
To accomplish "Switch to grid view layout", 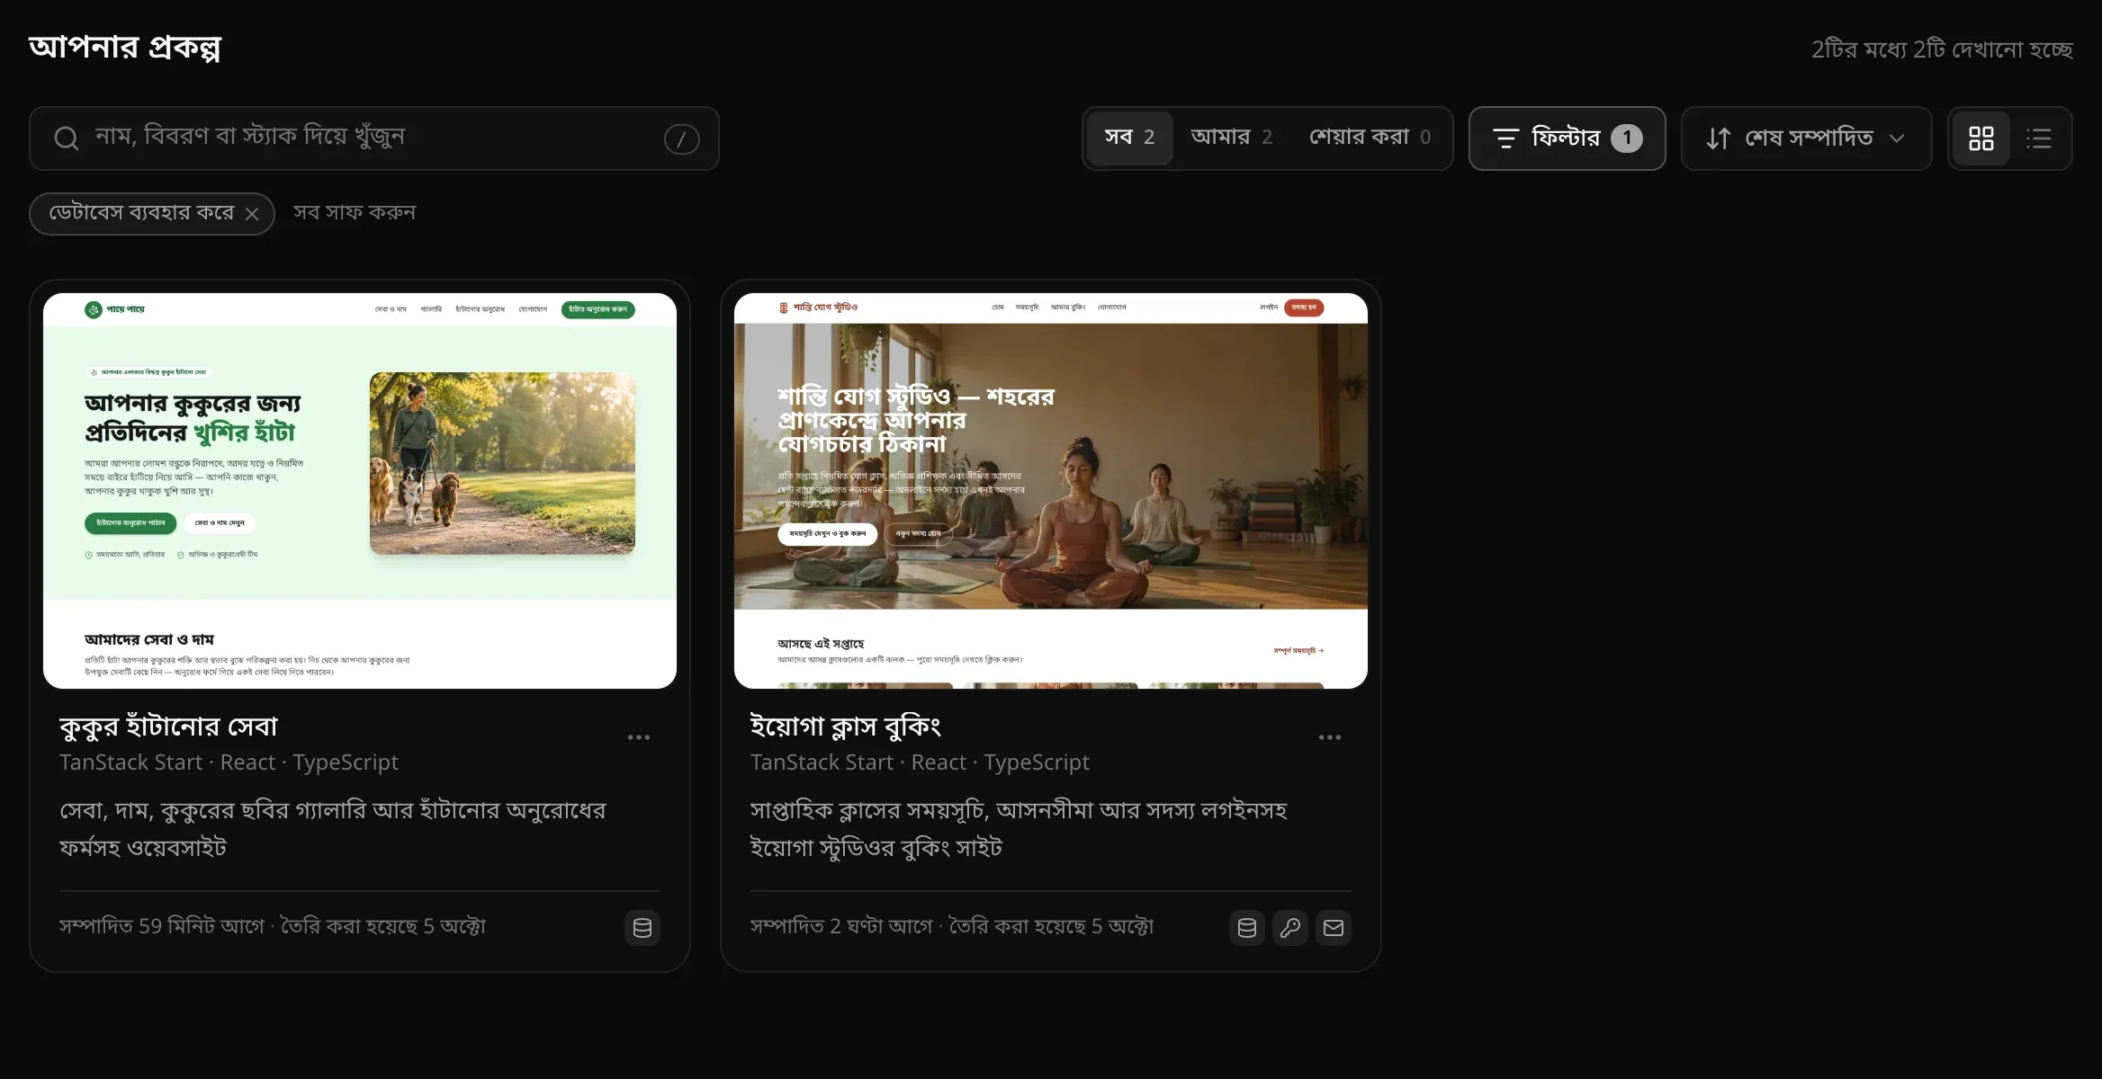I will pyautogui.click(x=1981, y=138).
